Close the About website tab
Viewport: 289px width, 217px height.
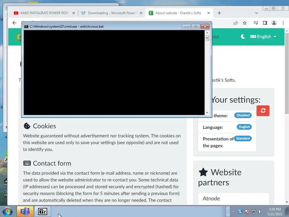click(x=209, y=13)
